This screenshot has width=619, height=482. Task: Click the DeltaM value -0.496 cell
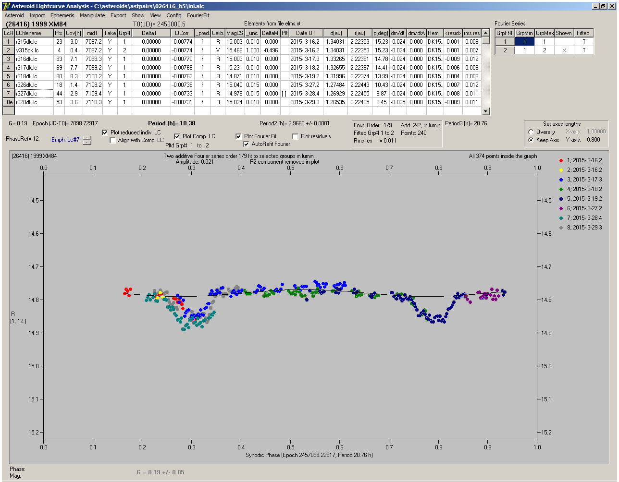[271, 50]
